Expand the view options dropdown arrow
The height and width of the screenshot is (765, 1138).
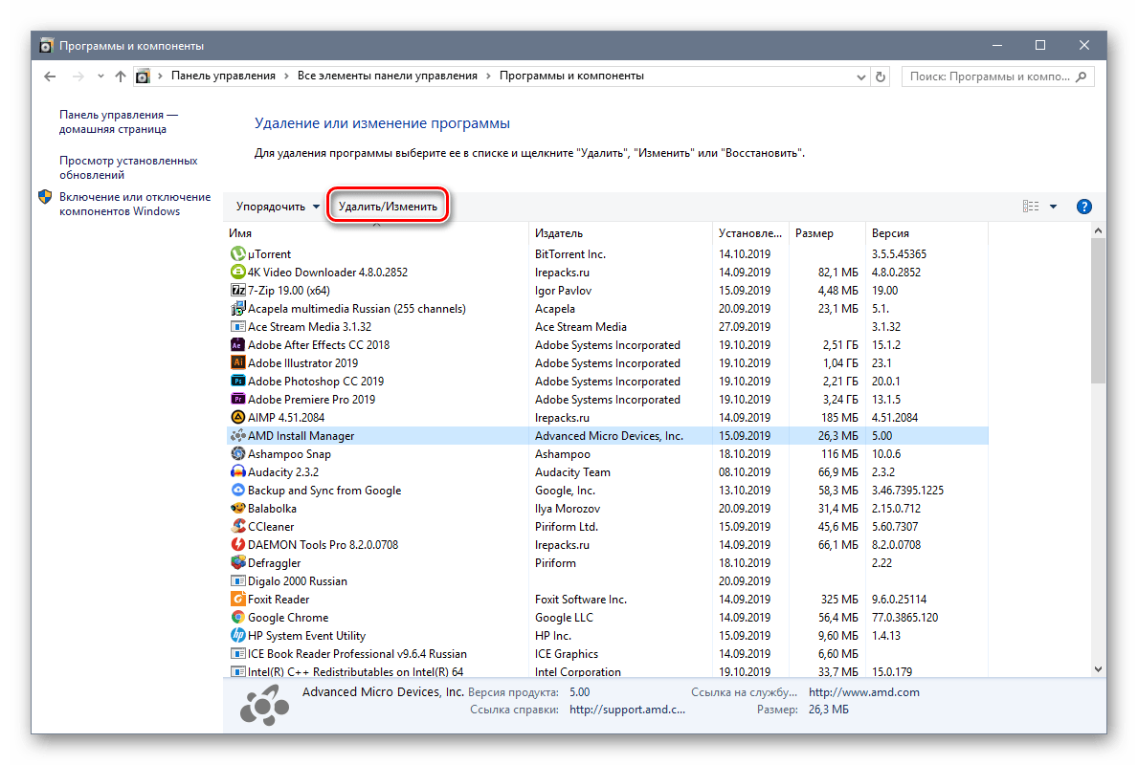[x=1053, y=207]
